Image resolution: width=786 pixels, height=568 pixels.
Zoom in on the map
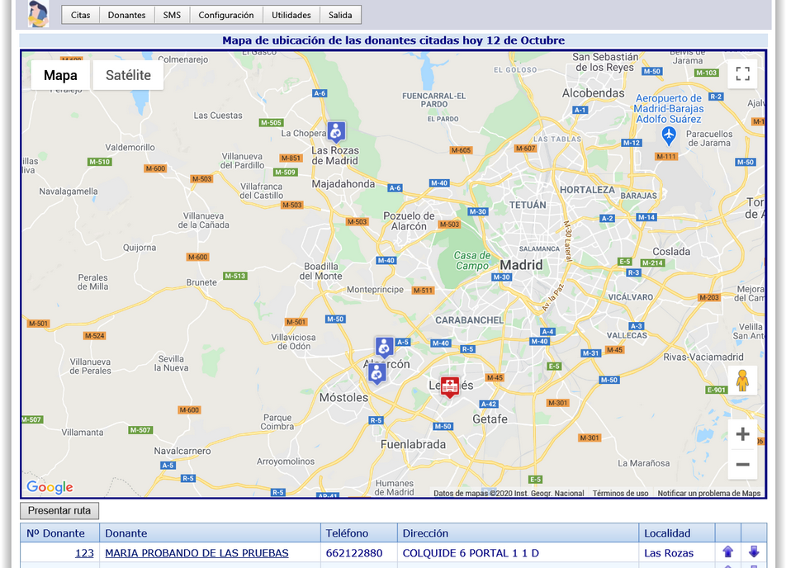pos(742,434)
